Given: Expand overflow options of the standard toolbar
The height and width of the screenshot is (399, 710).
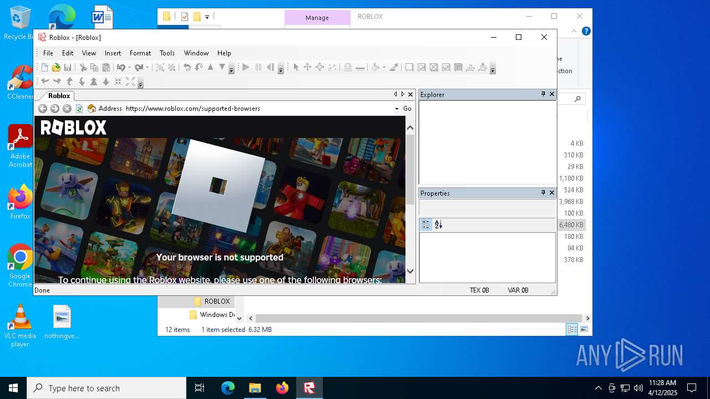Looking at the screenshot, I should (231, 69).
